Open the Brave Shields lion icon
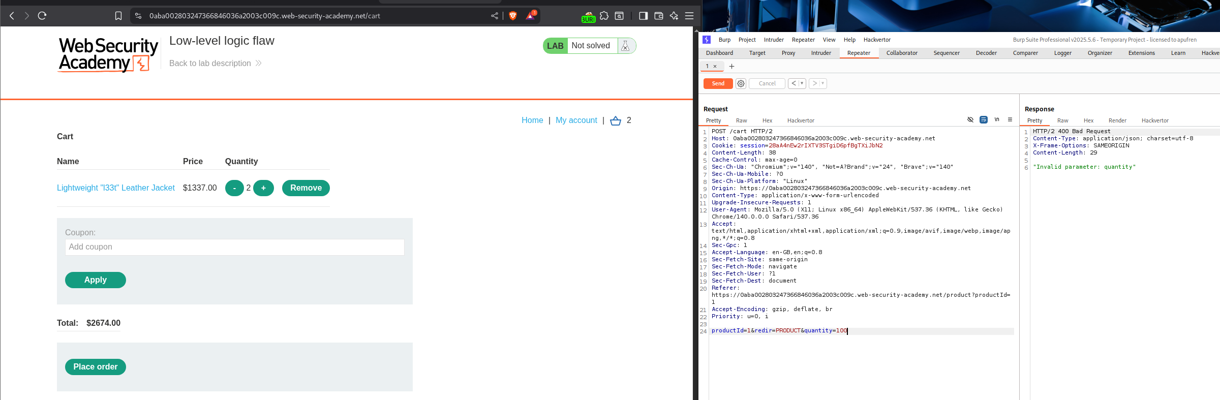The width and height of the screenshot is (1220, 400). pos(513,16)
